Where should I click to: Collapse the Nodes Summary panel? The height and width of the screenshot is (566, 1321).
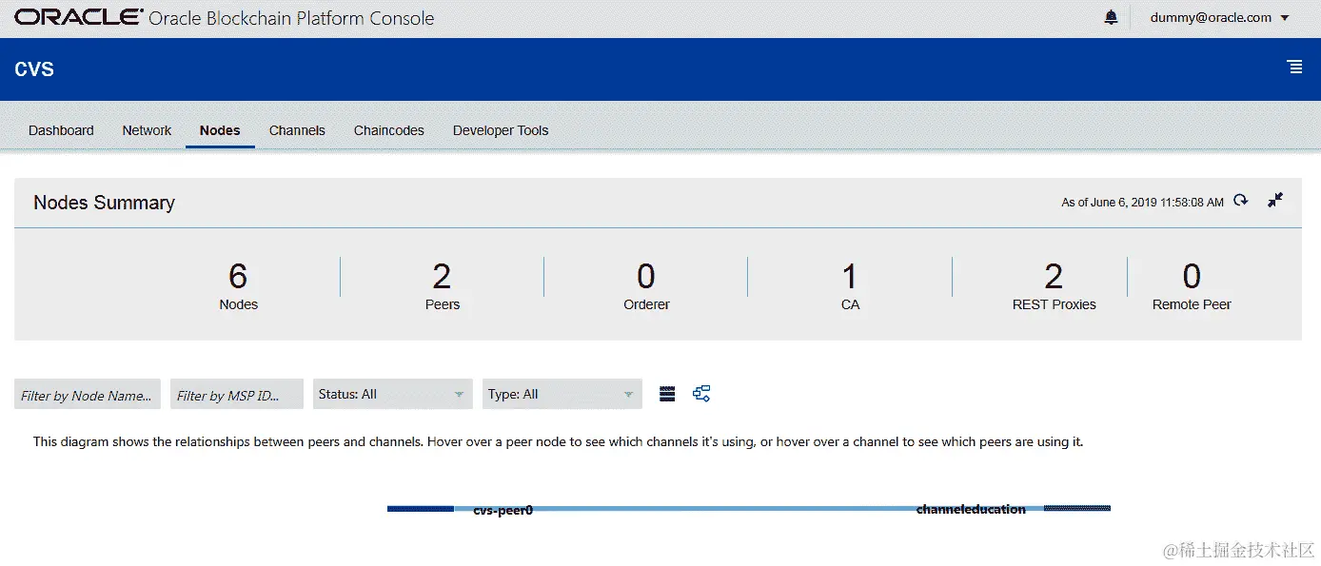[x=1275, y=200]
